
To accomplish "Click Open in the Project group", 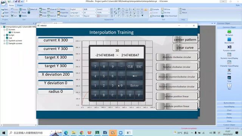I will click(5, 12).
